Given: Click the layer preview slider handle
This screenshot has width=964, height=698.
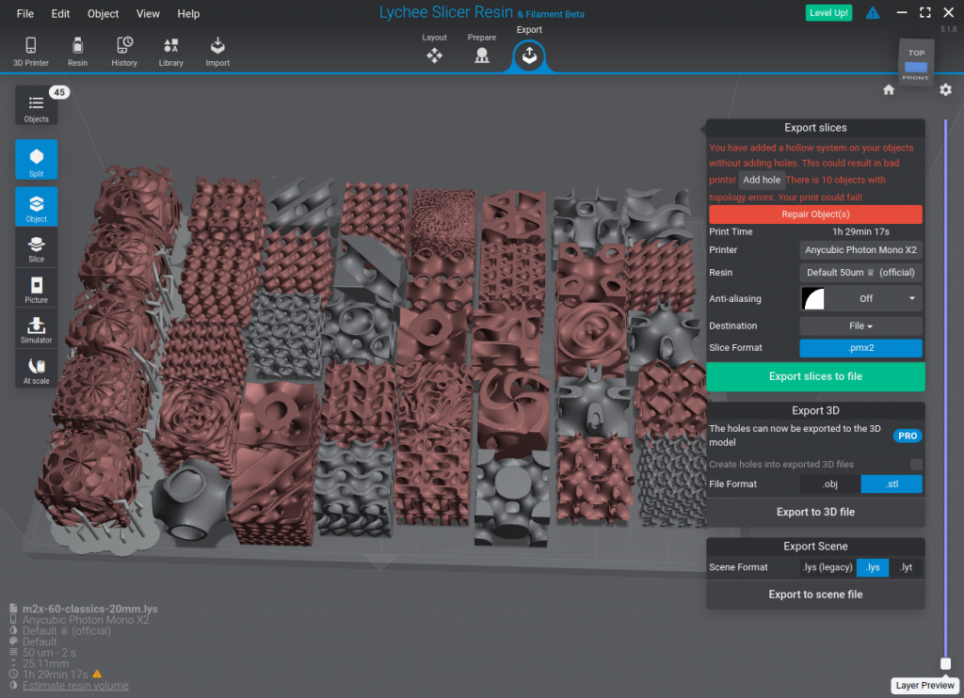Looking at the screenshot, I should click(x=945, y=663).
